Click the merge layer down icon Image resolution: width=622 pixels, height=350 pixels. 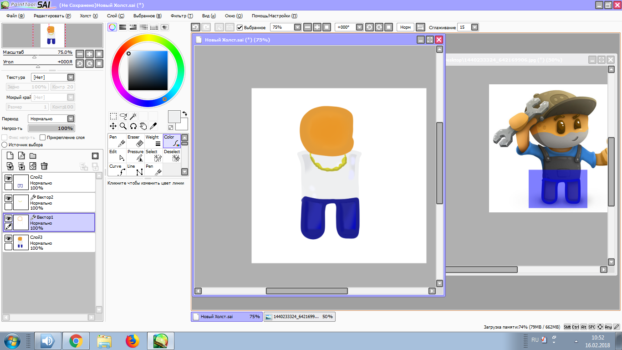point(21,166)
